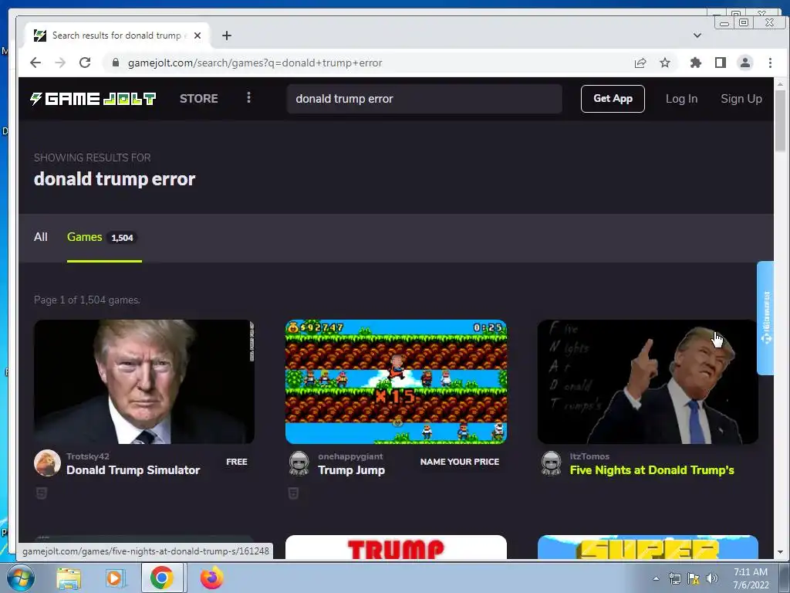This screenshot has width=790, height=593.
Task: Click ItzTomos developer name
Action: pos(589,456)
